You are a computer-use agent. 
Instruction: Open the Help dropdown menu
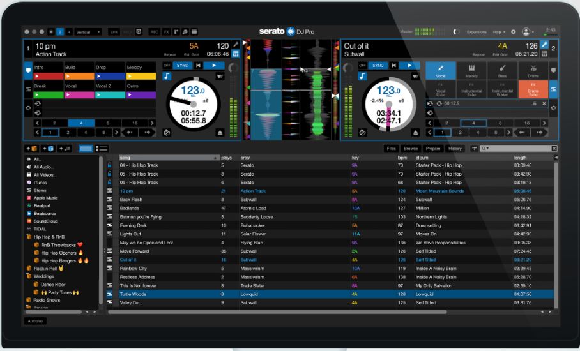click(x=499, y=32)
